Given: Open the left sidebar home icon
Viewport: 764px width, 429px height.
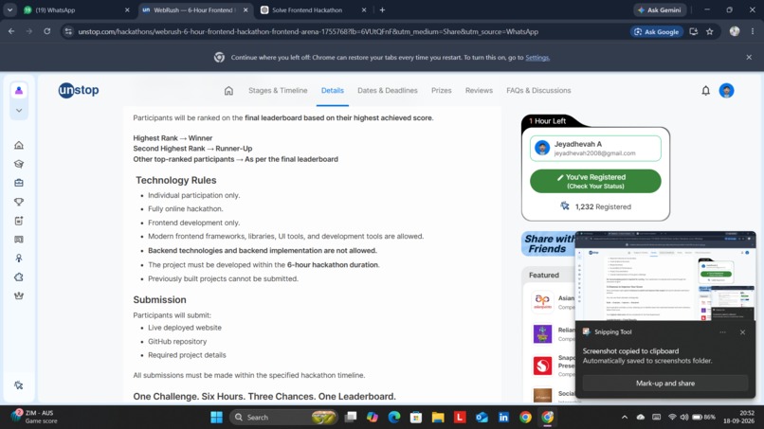Looking at the screenshot, I should (19, 145).
